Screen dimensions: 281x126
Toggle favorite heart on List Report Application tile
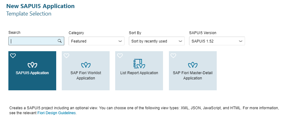pos(120,56)
